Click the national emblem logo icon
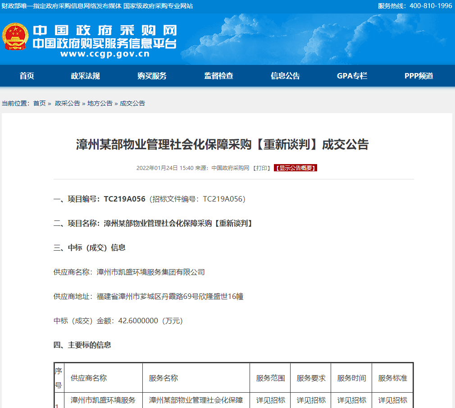This screenshot has width=455, height=408. tap(15, 37)
